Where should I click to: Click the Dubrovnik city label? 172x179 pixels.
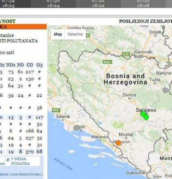click(136, 173)
